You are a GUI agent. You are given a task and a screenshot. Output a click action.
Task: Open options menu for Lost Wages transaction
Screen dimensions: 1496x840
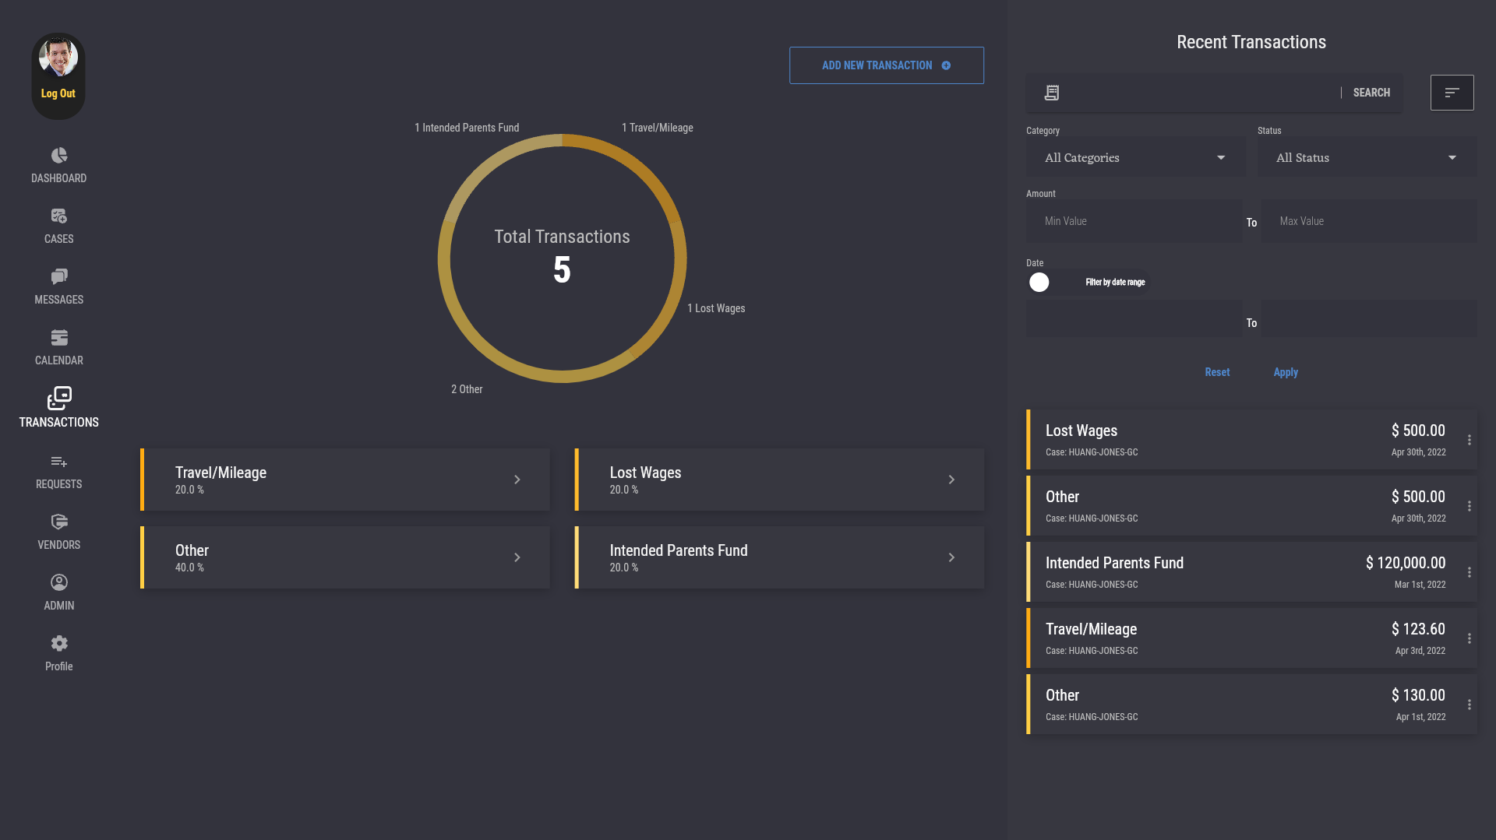(x=1470, y=441)
